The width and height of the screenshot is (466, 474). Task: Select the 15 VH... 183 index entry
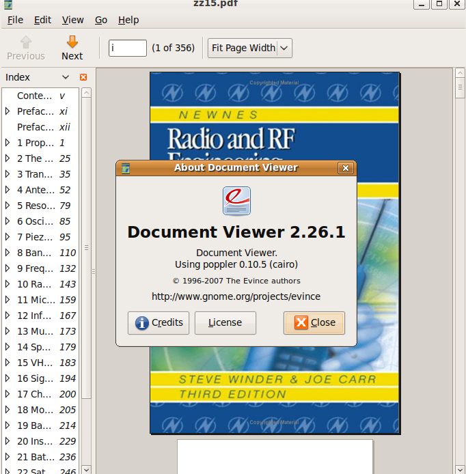(41, 363)
